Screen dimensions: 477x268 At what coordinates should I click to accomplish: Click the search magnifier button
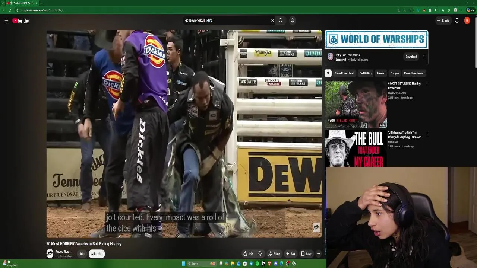click(x=281, y=20)
